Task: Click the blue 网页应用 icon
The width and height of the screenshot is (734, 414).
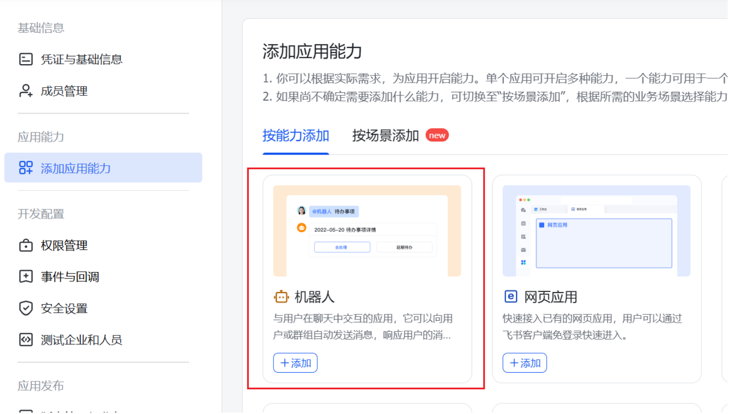Action: click(511, 296)
